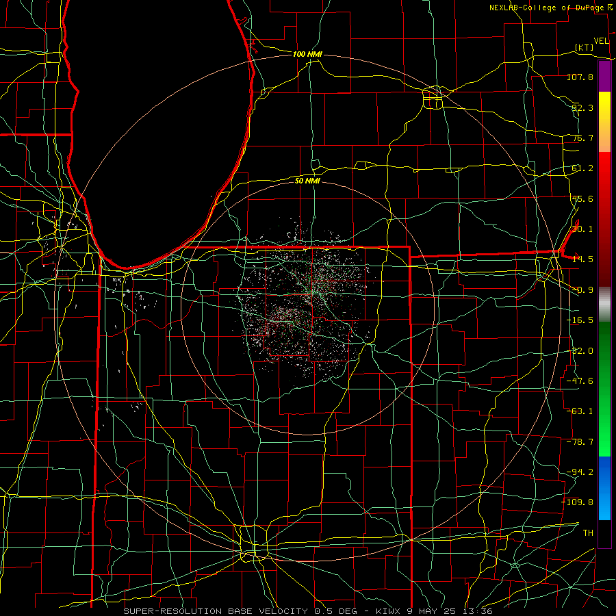Screen dimensions: 616x616
Task: Click the 14.5 legend value
Action: pyautogui.click(x=582, y=259)
